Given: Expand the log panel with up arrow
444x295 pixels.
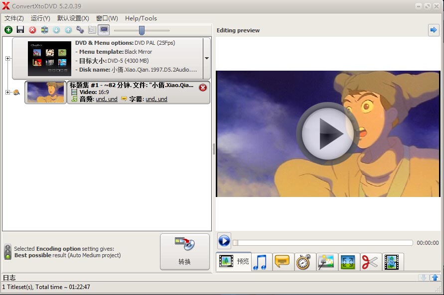Looking at the screenshot, I should pyautogui.click(x=435, y=278).
